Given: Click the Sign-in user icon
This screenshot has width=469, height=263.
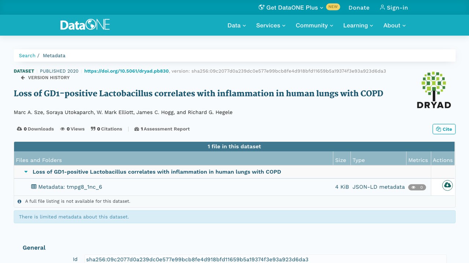Looking at the screenshot, I should click(x=382, y=7).
